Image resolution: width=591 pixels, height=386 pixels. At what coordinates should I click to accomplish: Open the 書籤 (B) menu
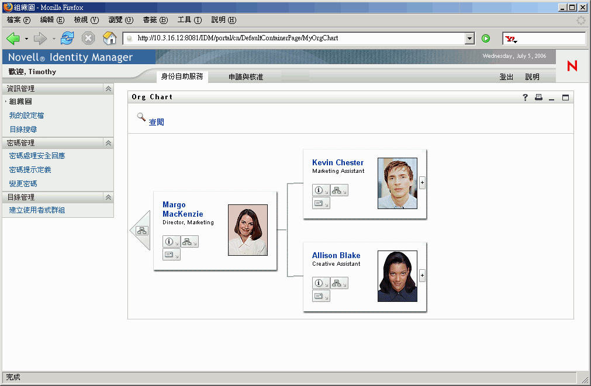(155, 20)
